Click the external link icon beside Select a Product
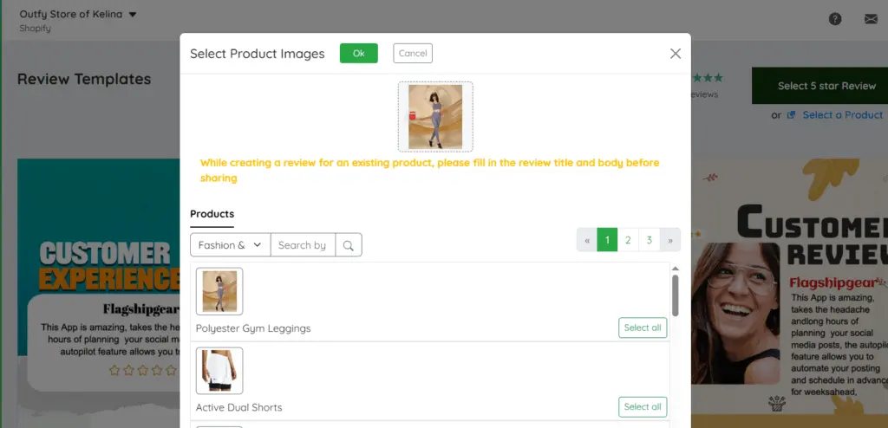This screenshot has height=428, width=888. [791, 115]
